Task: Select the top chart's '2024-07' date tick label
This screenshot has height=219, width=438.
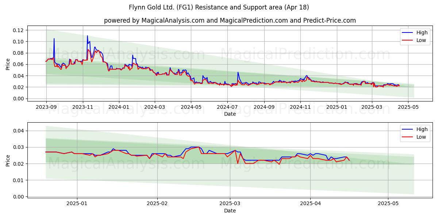Action: [227, 108]
